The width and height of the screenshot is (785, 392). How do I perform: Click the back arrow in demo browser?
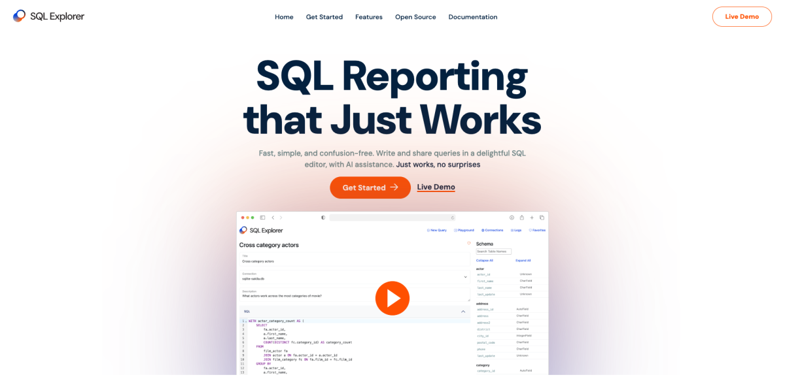pyautogui.click(x=273, y=218)
